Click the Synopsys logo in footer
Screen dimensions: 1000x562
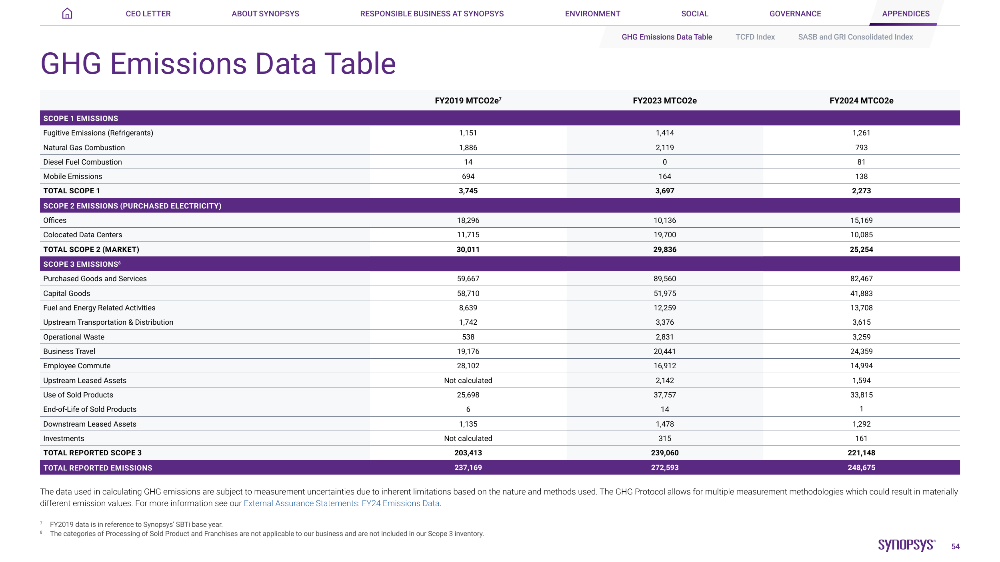pos(907,545)
